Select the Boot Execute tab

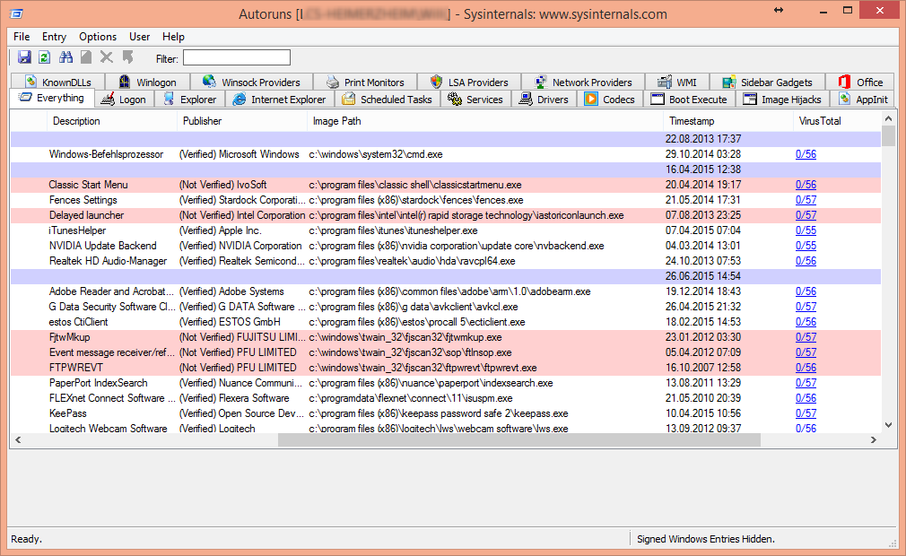[689, 100]
